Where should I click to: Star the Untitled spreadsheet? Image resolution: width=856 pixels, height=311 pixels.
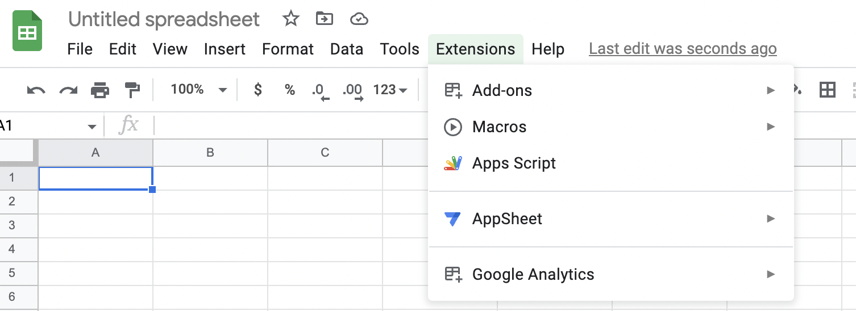291,19
